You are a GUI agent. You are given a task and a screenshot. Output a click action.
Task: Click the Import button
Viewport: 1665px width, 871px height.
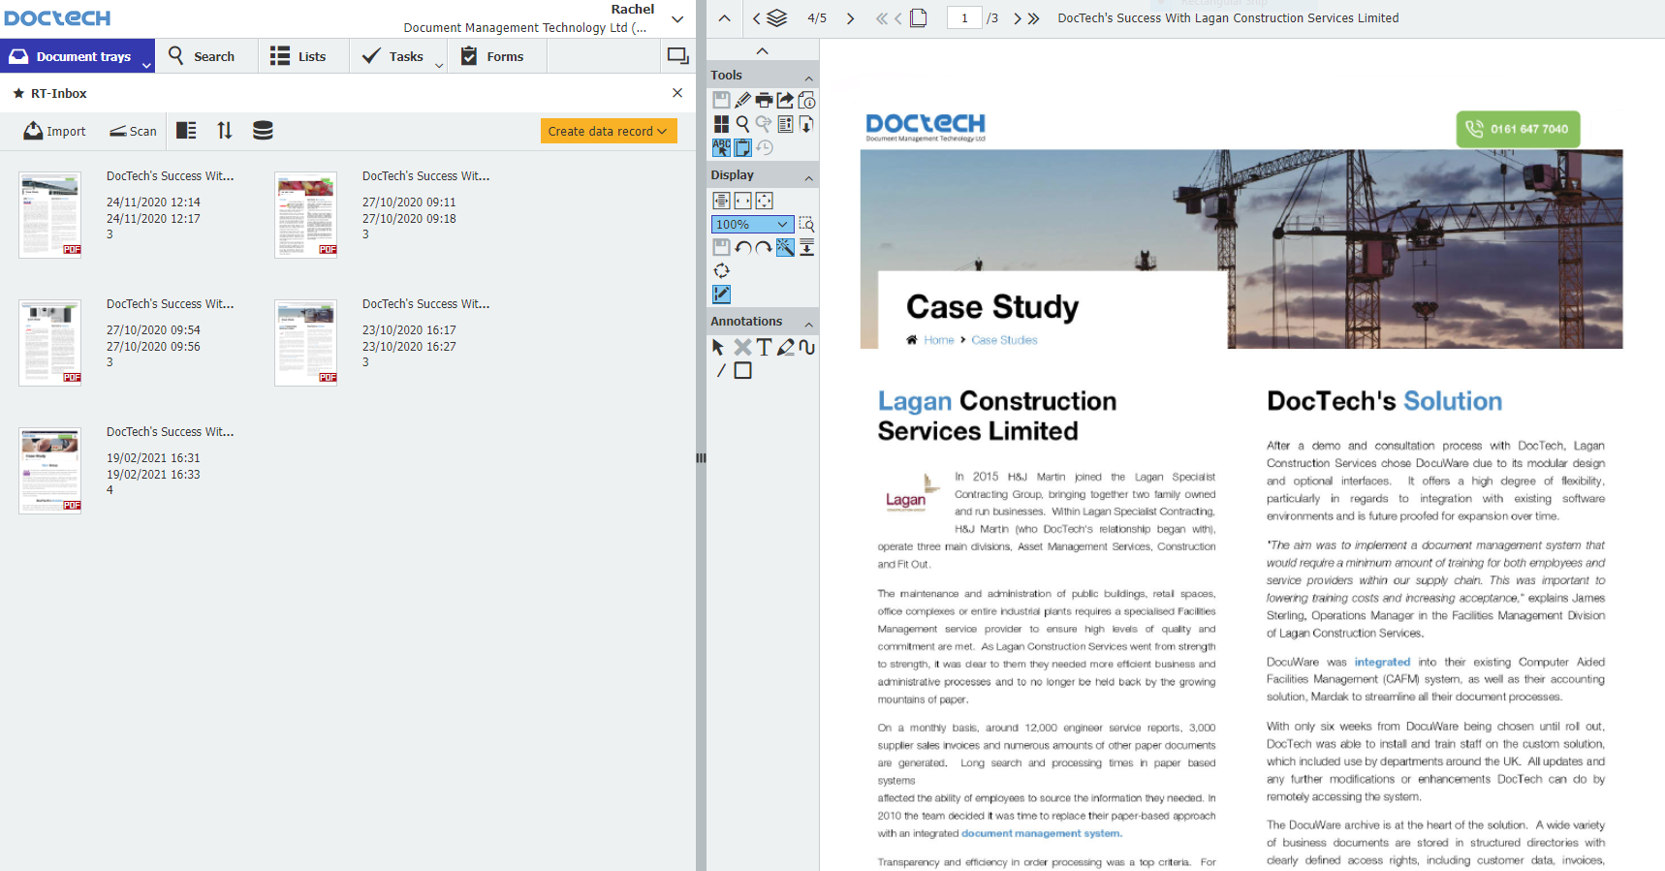(54, 131)
